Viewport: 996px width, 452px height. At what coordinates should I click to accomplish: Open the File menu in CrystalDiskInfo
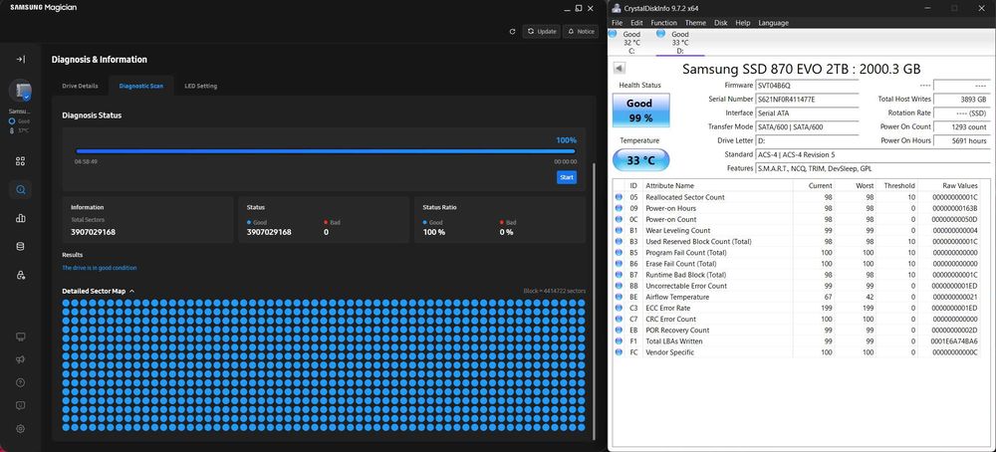tap(617, 23)
